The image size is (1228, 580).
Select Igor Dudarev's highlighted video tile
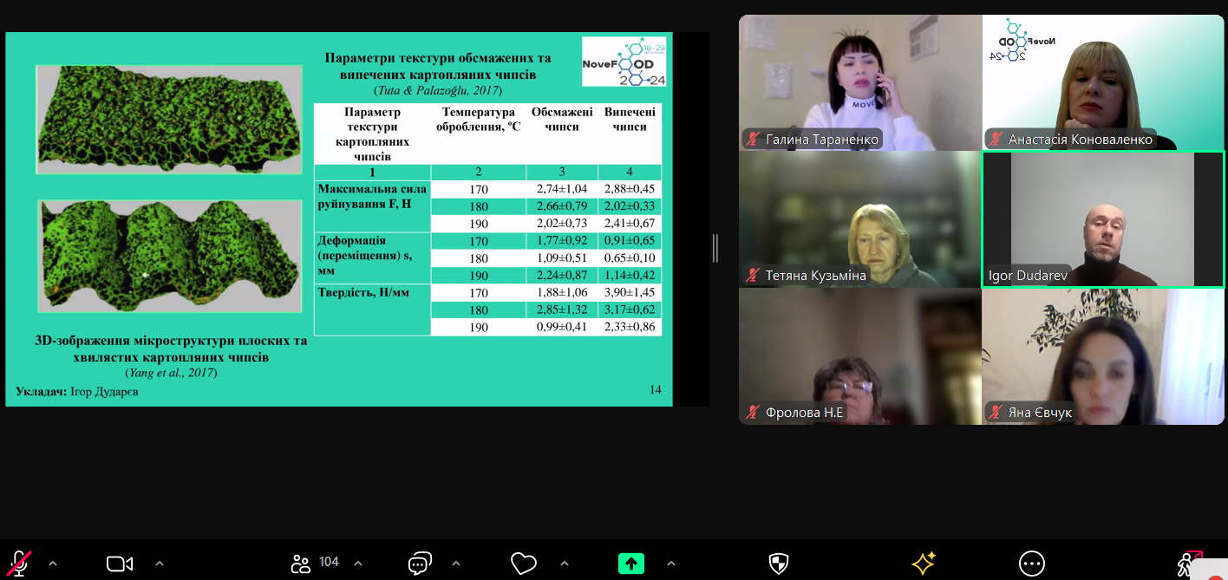[1103, 219]
